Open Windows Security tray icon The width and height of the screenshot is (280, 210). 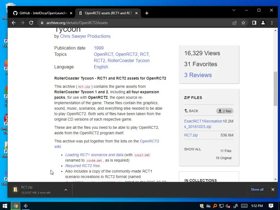click(202, 206)
